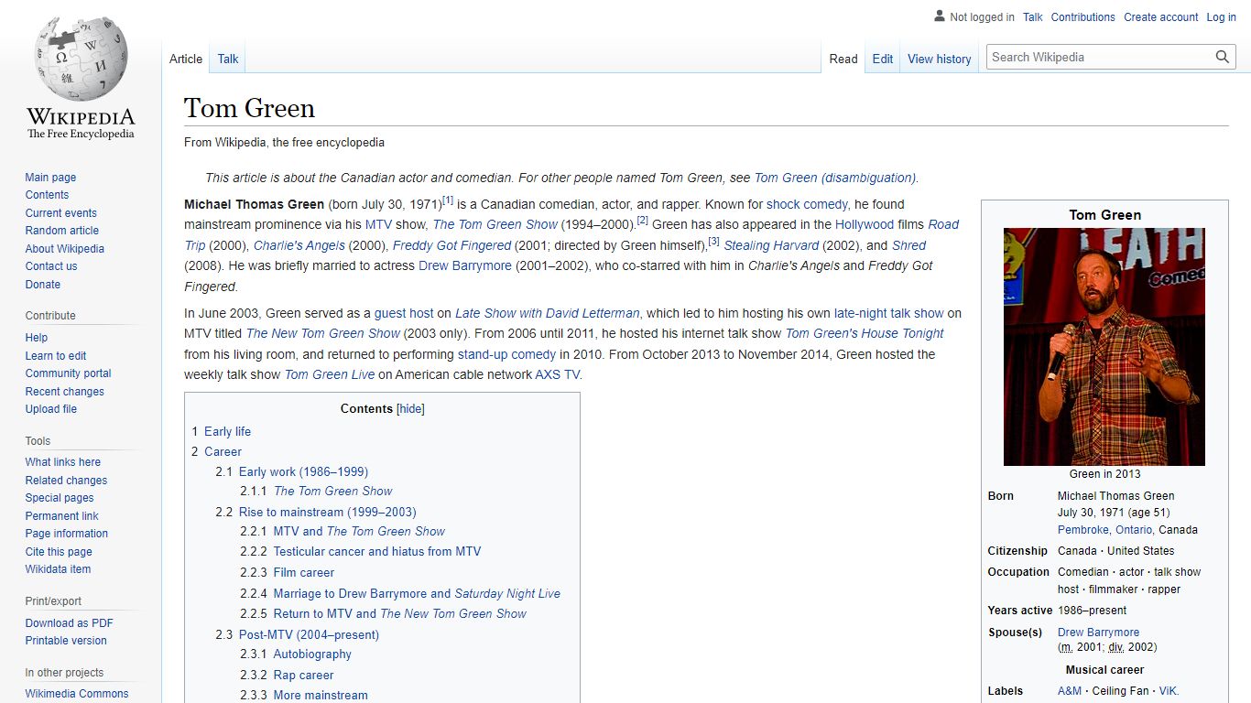Image resolution: width=1251 pixels, height=703 pixels.
Task: Open the guest host link
Action: pyautogui.click(x=404, y=313)
